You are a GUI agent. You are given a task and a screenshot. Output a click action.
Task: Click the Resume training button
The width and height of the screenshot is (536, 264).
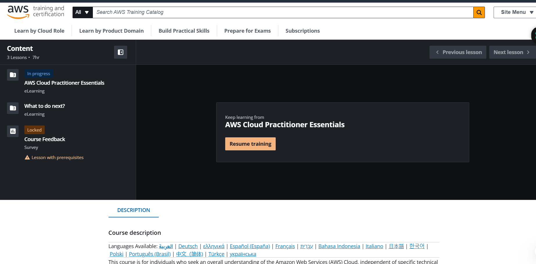click(250, 144)
